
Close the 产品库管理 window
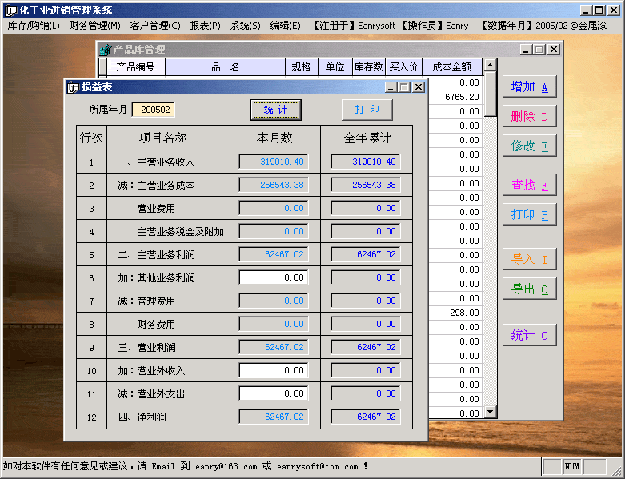[x=554, y=50]
